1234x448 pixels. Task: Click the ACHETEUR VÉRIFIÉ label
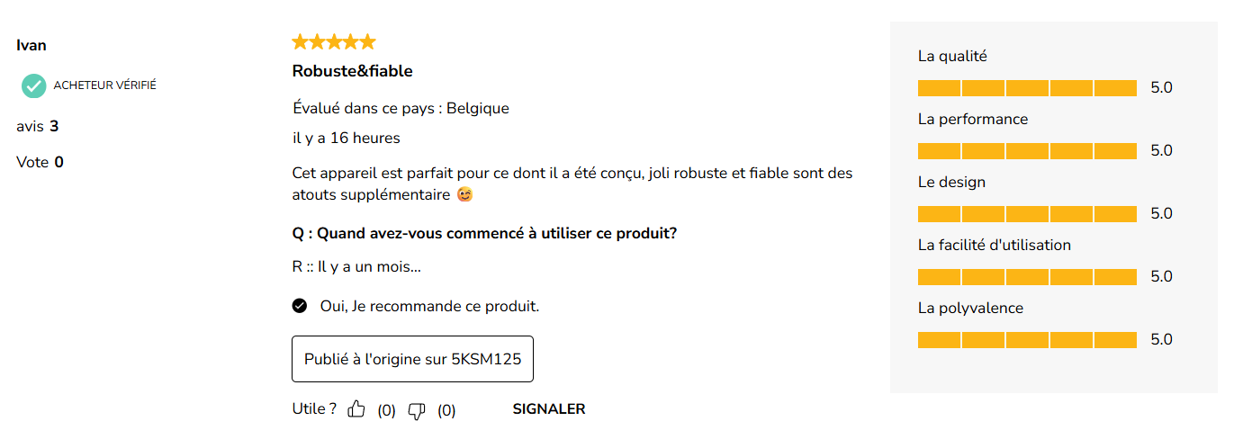pos(105,85)
